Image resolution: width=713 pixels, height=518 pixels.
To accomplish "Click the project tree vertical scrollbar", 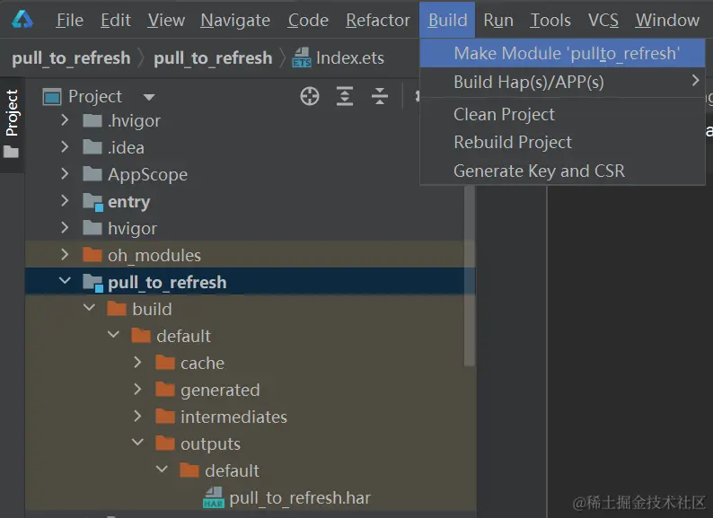I will [470, 275].
